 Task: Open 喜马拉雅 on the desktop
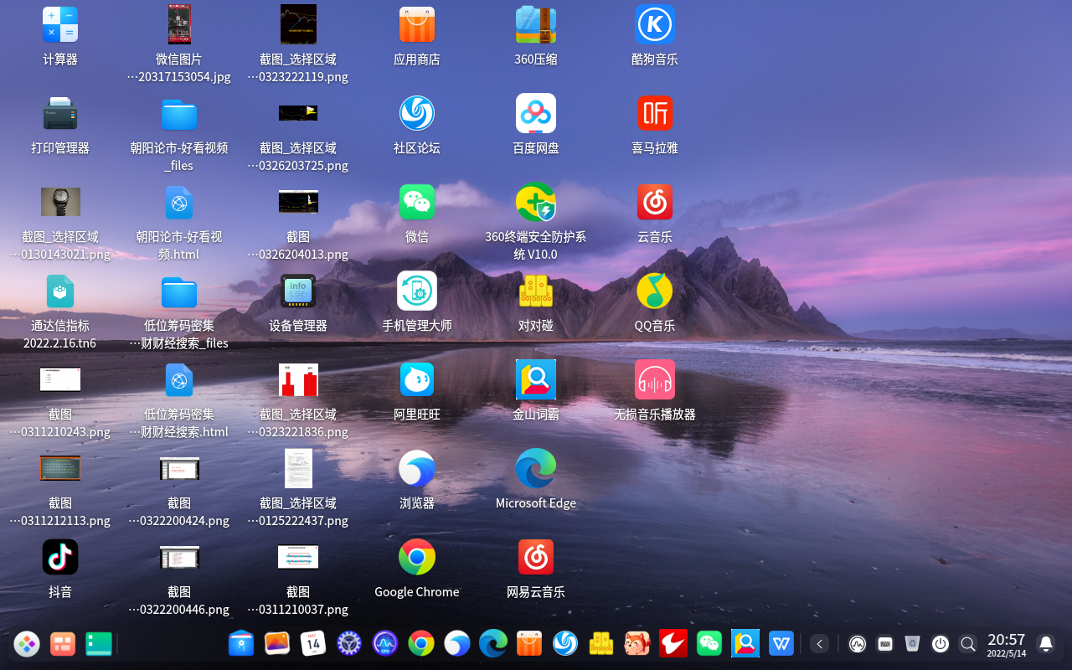click(655, 114)
